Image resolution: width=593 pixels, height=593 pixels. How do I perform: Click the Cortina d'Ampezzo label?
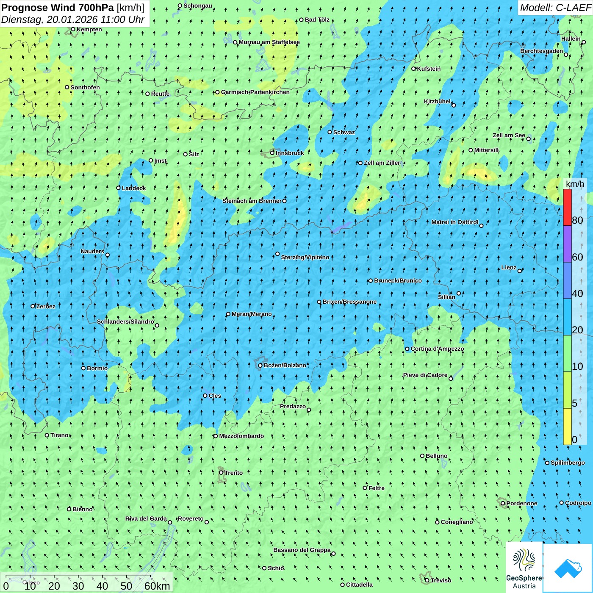pos(437,349)
